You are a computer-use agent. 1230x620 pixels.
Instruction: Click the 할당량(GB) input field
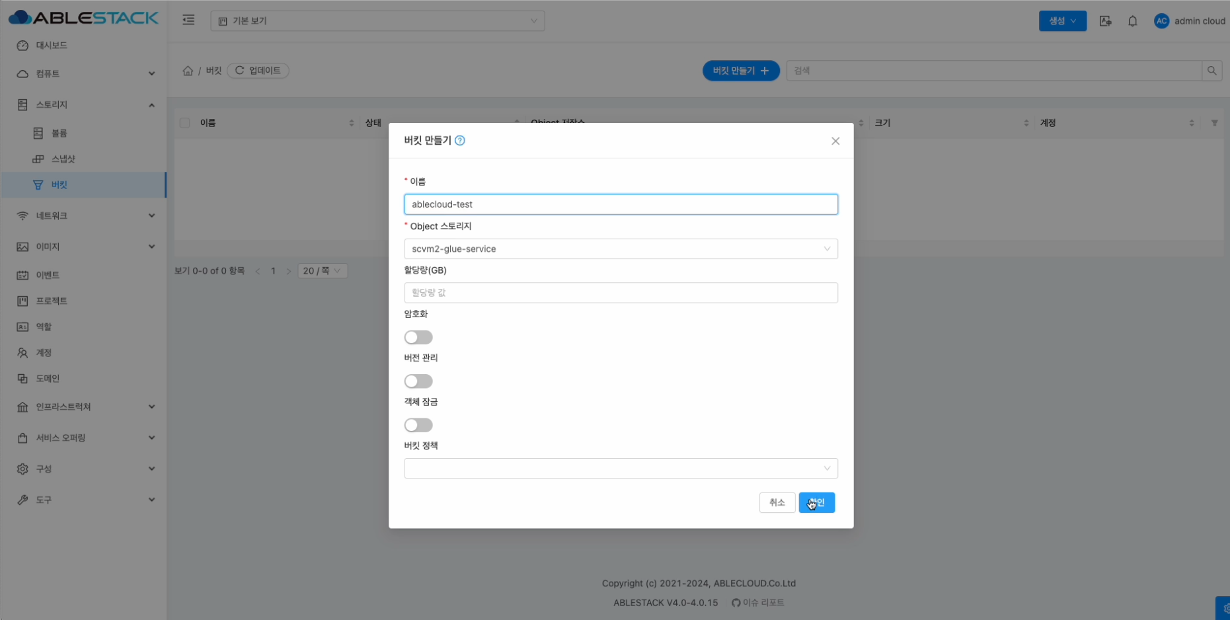(x=620, y=293)
